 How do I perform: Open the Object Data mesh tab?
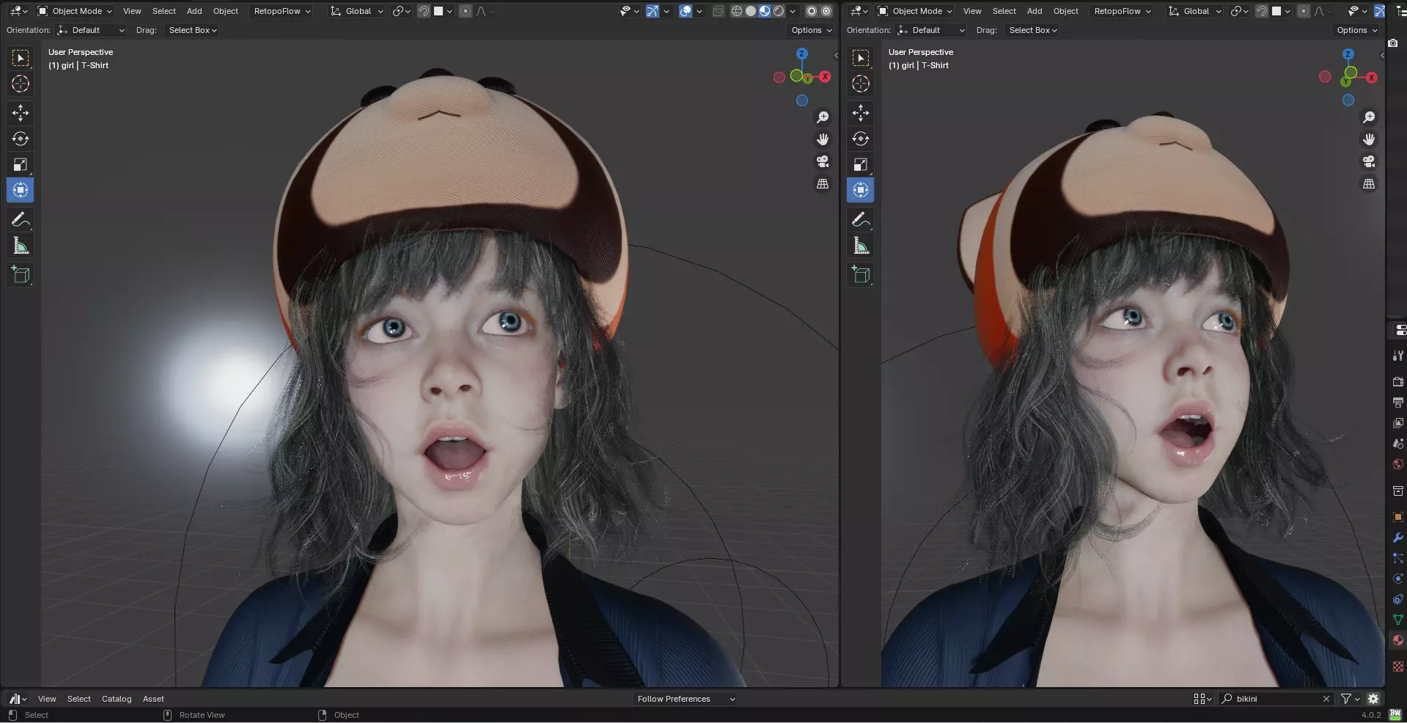tap(1397, 620)
